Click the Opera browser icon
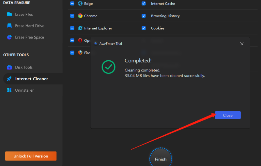This screenshot has width=261, height=166. (80, 40)
